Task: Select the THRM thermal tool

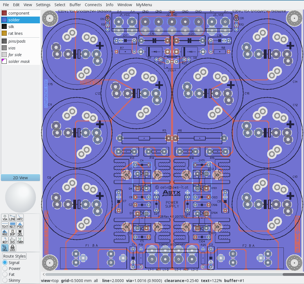Action: click(20, 240)
